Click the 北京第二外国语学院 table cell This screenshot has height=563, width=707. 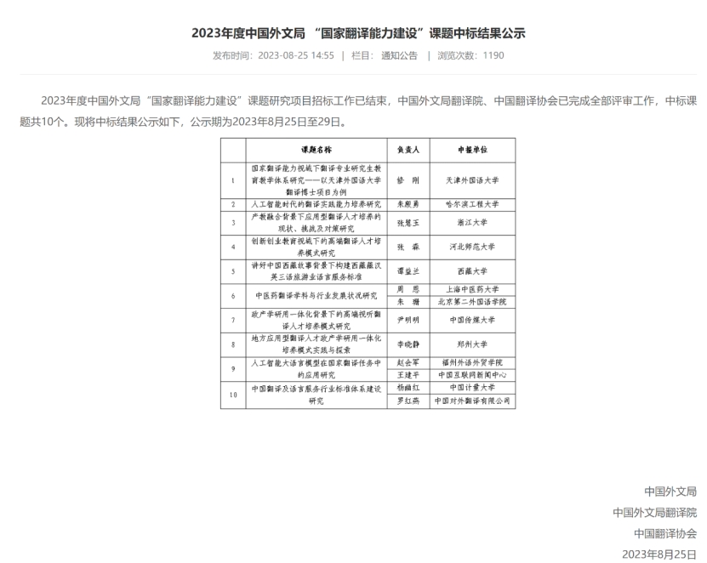point(471,302)
